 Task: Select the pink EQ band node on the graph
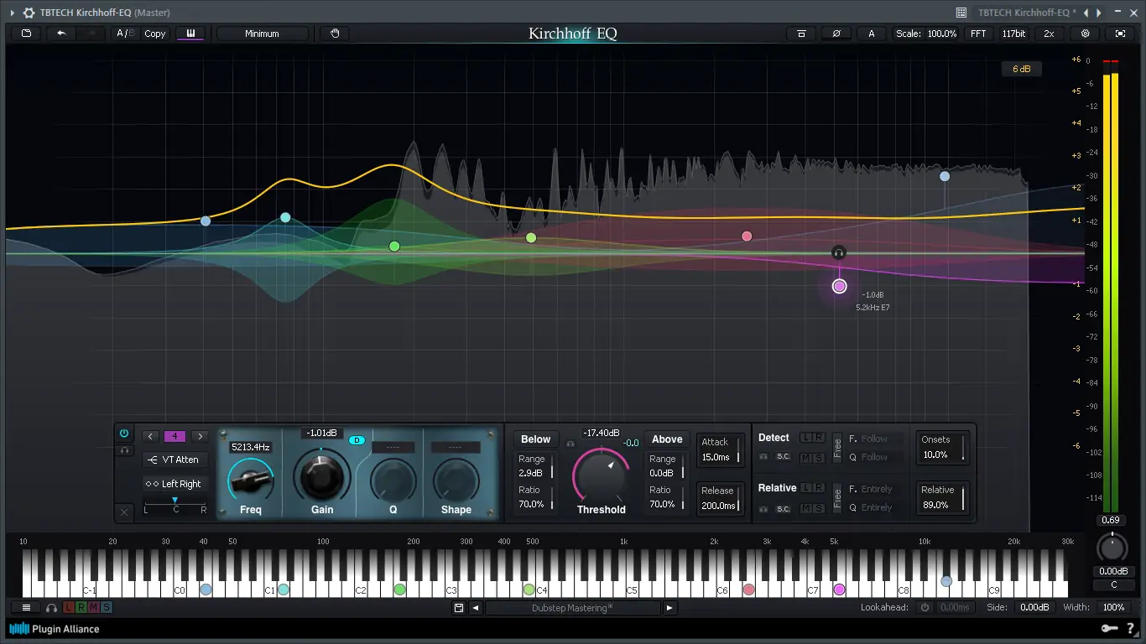coord(747,236)
